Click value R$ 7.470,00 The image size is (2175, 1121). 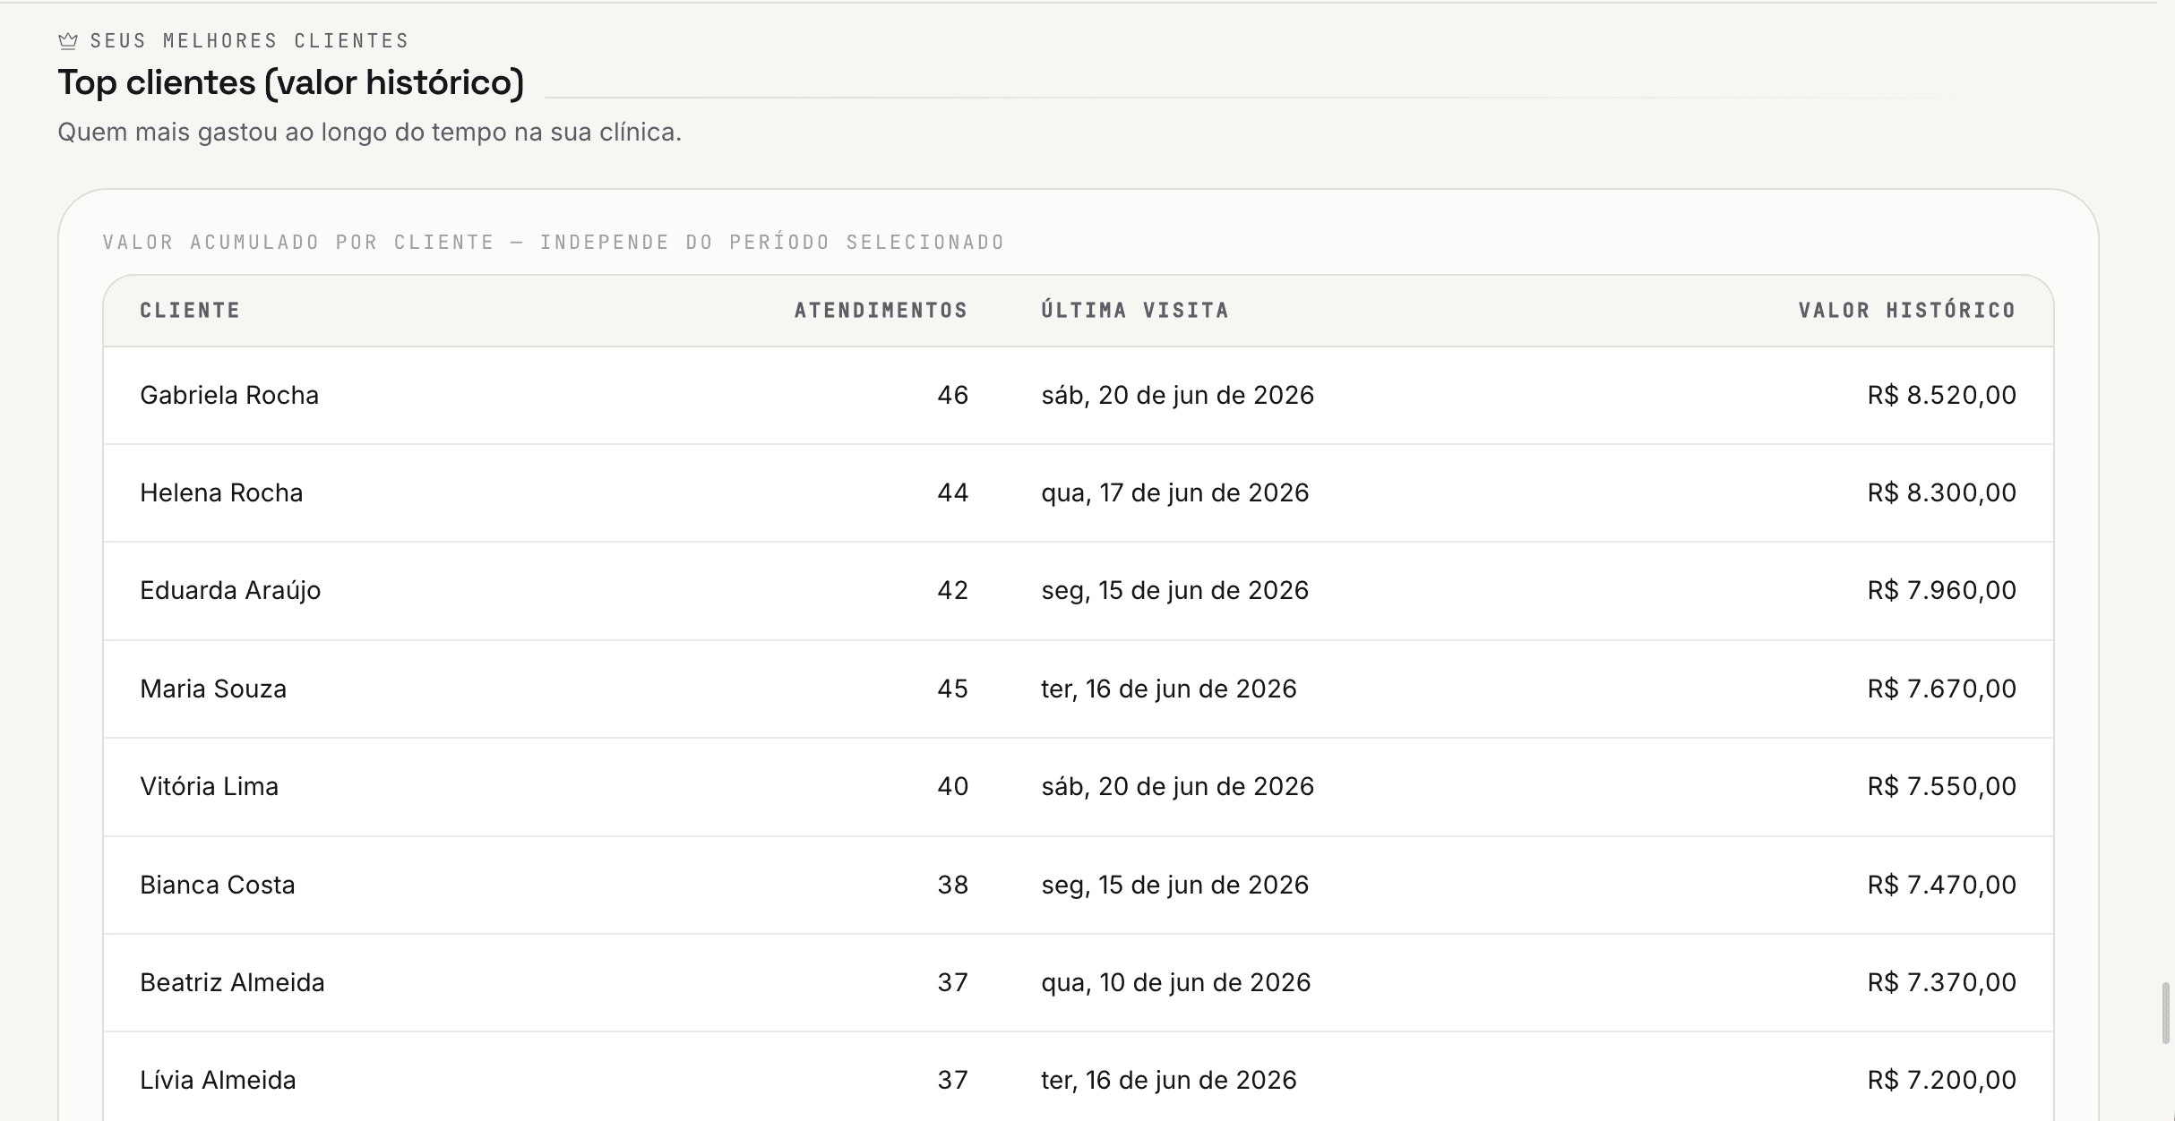pos(1941,885)
